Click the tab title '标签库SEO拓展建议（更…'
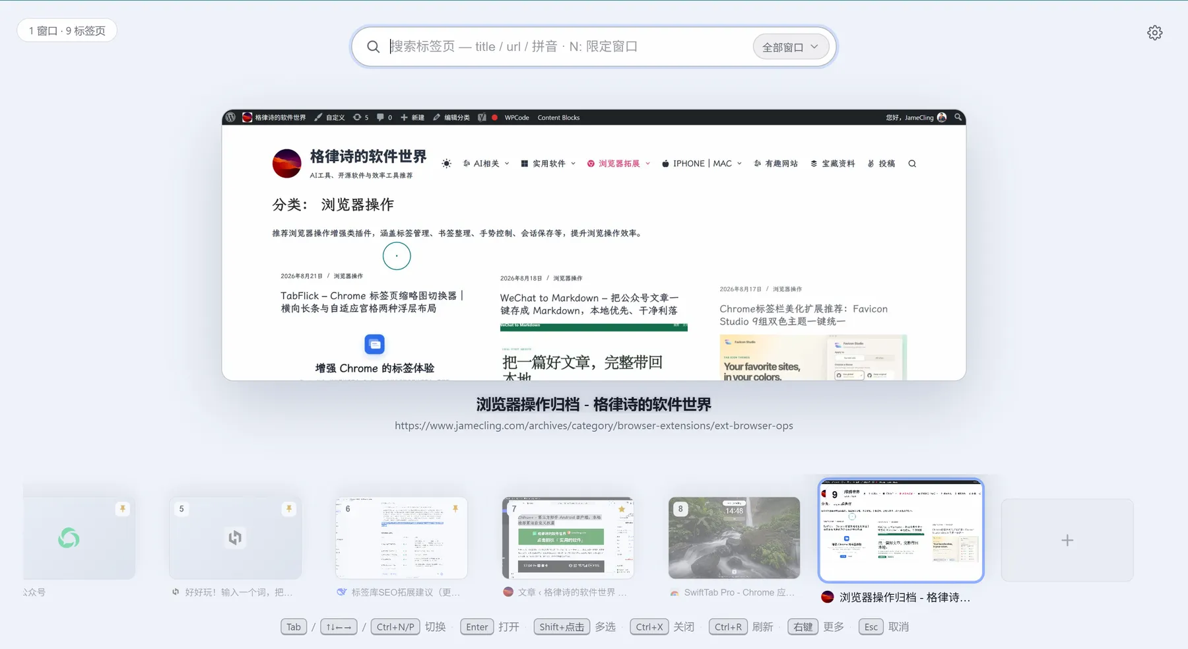The height and width of the screenshot is (649, 1188). (x=406, y=592)
